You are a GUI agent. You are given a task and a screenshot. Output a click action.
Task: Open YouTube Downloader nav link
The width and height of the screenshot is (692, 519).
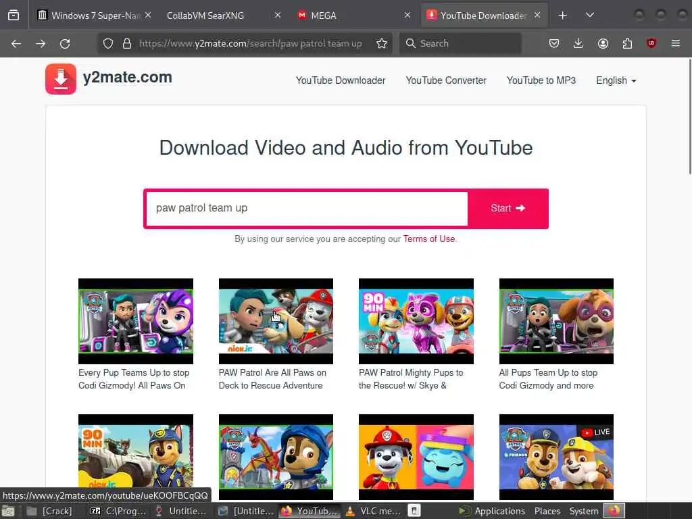[341, 80]
